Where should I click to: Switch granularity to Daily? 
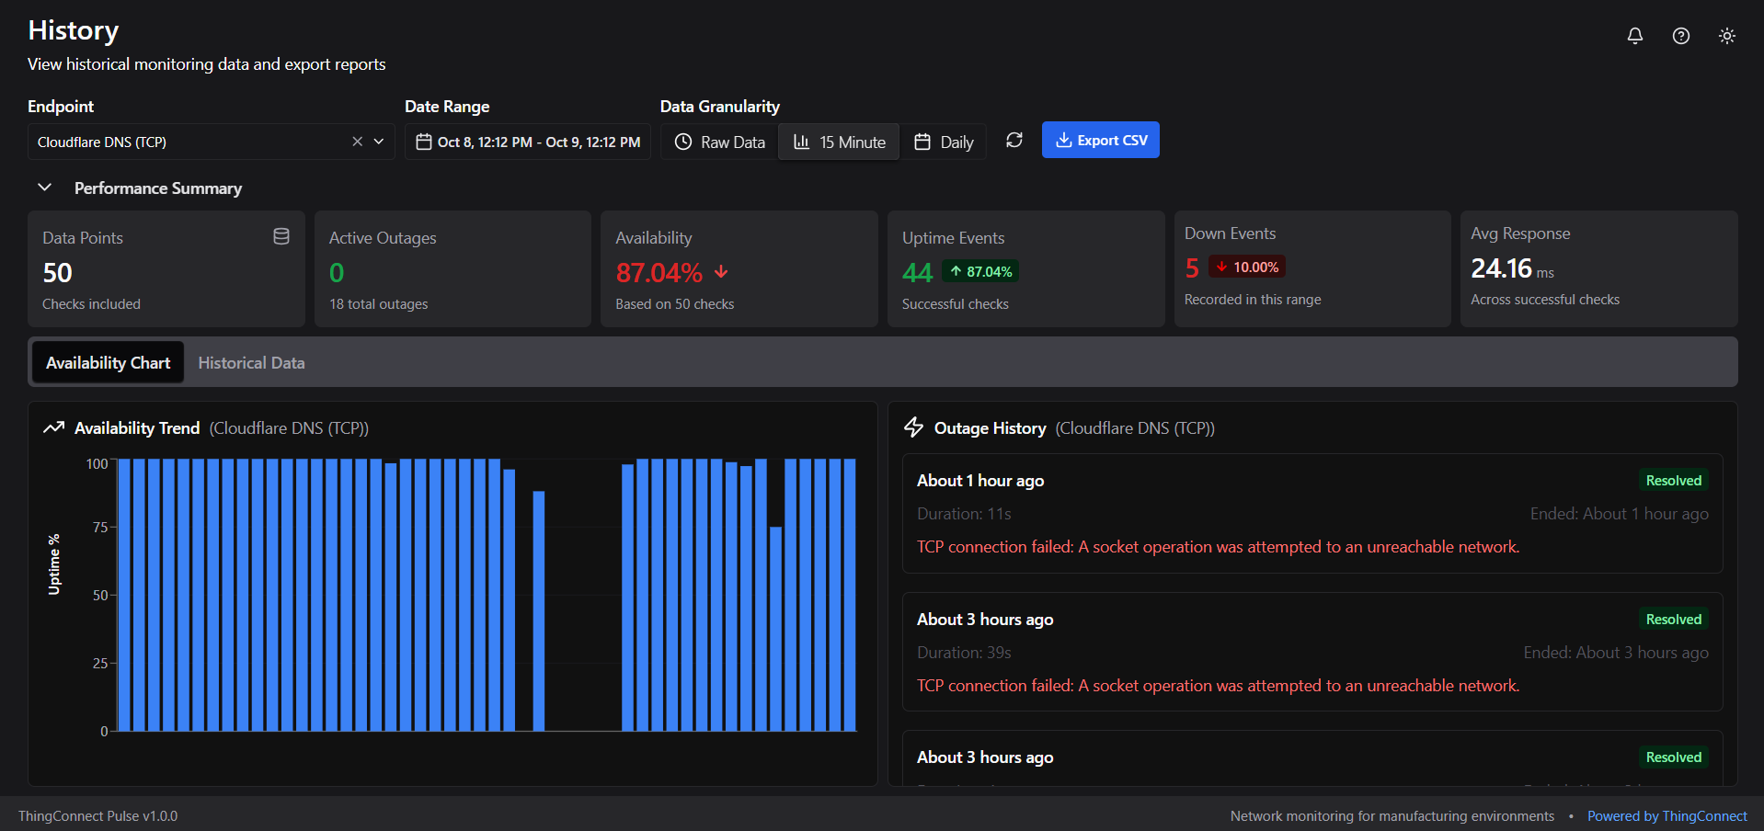pos(943,142)
